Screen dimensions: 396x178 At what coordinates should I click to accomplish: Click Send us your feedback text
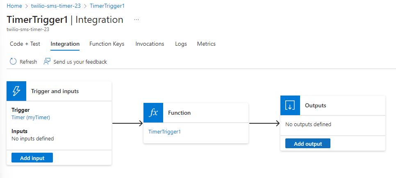(x=80, y=62)
